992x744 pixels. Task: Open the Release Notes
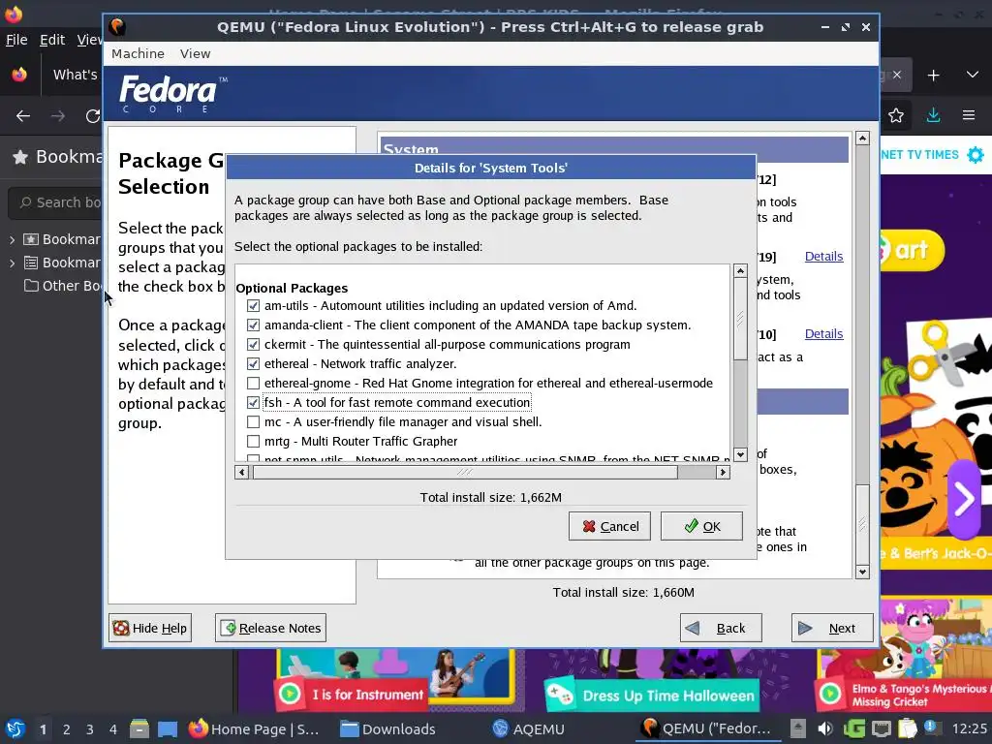coord(271,628)
